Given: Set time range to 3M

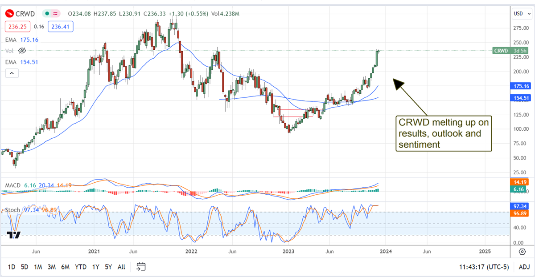Looking at the screenshot, I should pos(52,267).
